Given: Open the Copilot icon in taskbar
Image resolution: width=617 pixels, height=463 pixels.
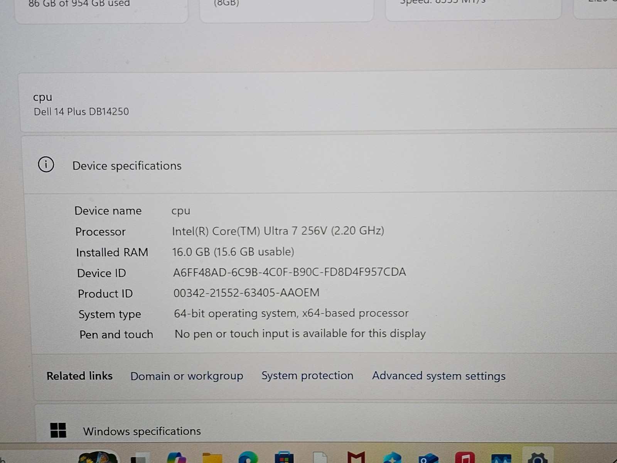Looking at the screenshot, I should pos(177,458).
